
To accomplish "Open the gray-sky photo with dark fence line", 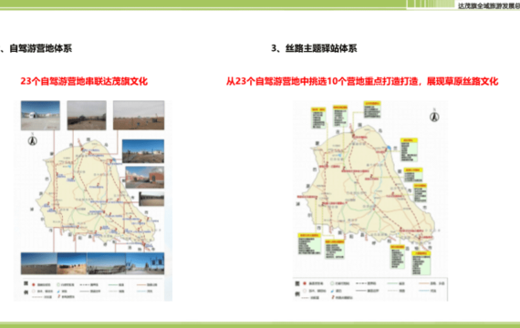I will pos(87,116).
